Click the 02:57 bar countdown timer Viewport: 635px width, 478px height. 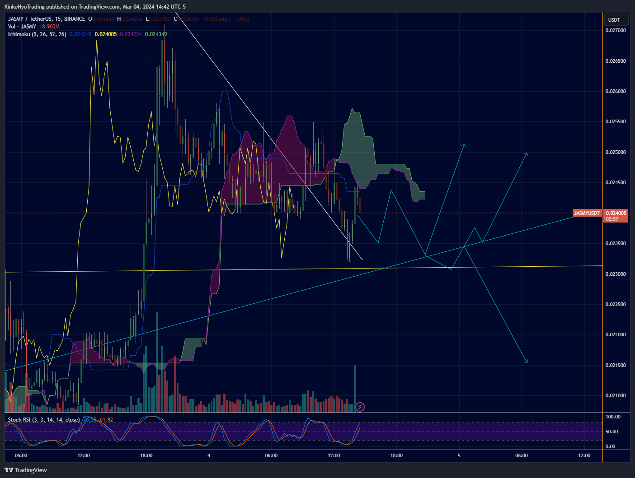612,219
